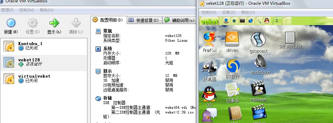The image size is (333, 123).
Task: Click the 系统 section chip icon
Action: 98,49
